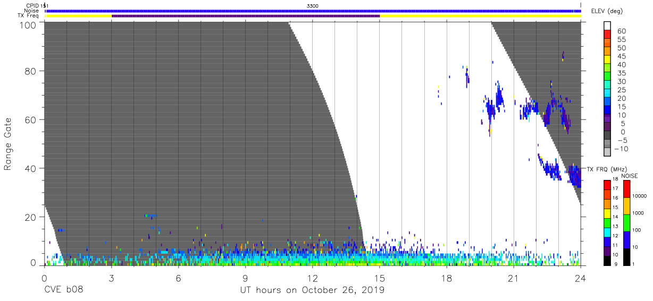Image resolution: width=653 pixels, height=301 pixels.
Task: Click the "6" tick on the UT hours axis
Action: pos(179,279)
